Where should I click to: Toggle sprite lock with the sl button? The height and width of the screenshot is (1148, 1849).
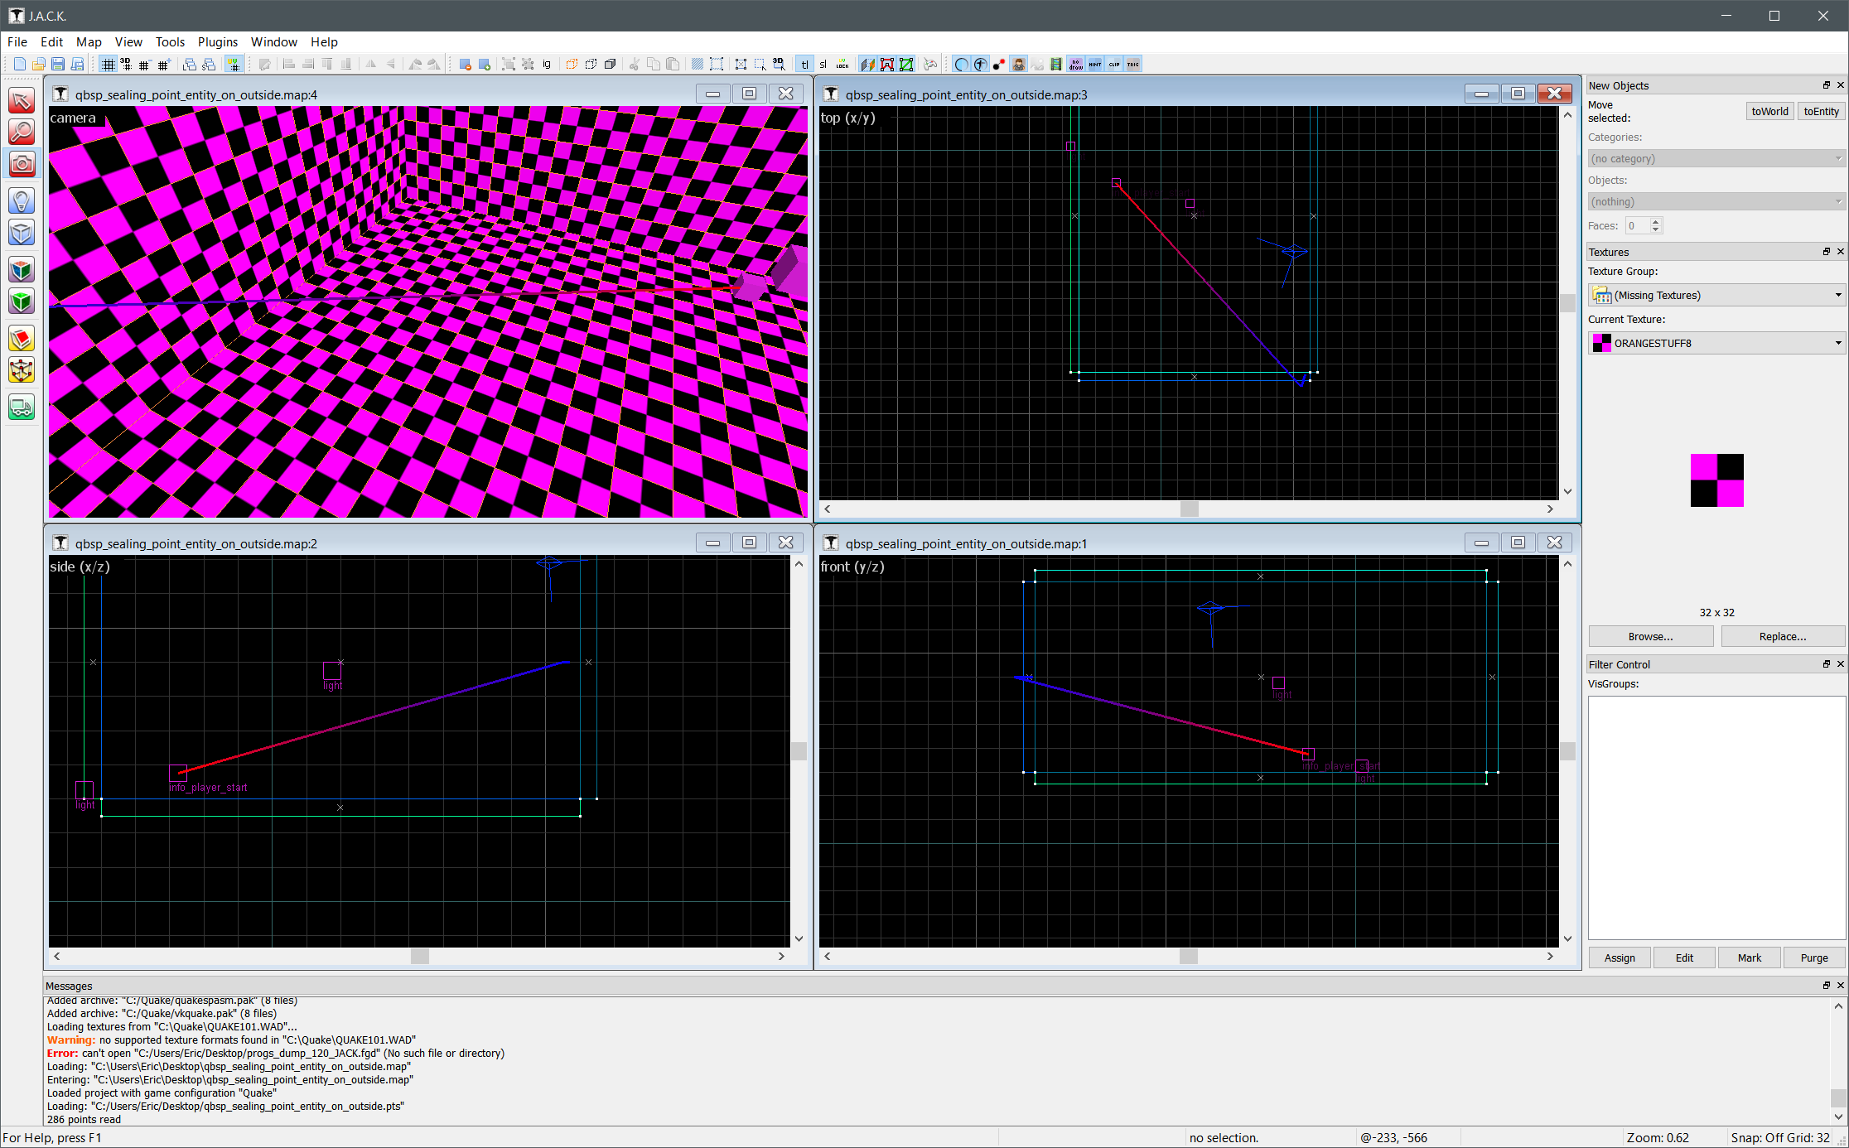click(823, 64)
